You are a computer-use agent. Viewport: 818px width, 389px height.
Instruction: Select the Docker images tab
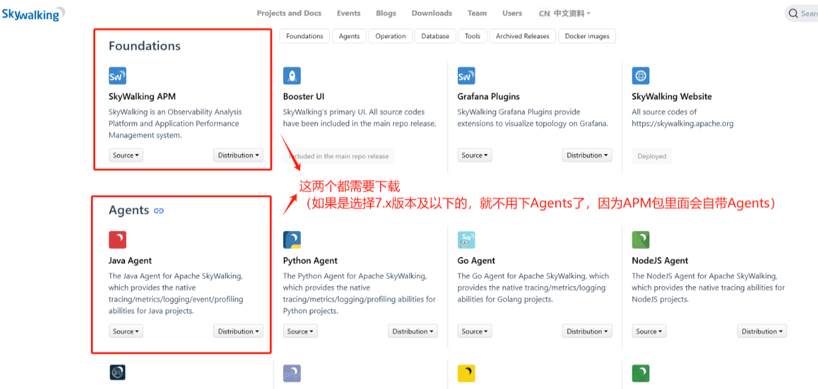(587, 36)
